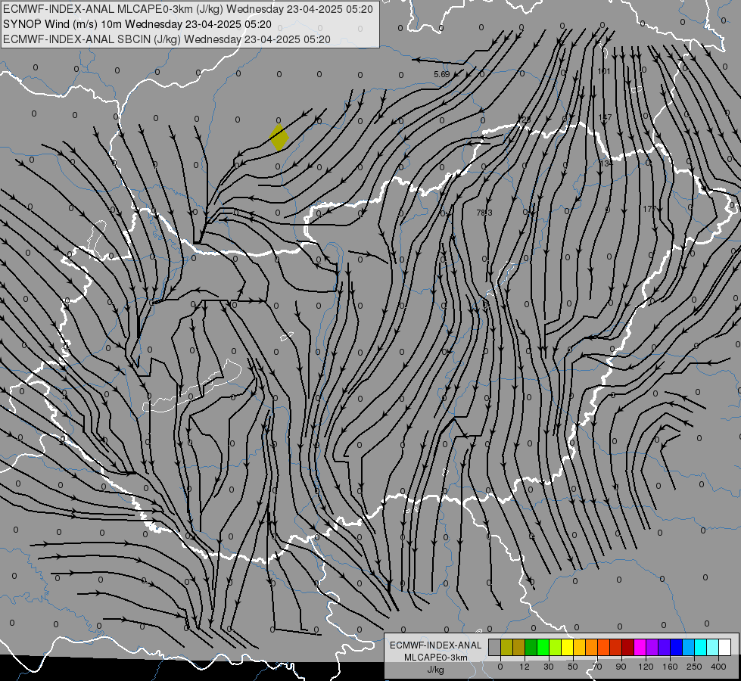The width and height of the screenshot is (741, 681).
Task: Click the legend heading 'ECMWF-INDEX-ANAL'
Action: coord(436,645)
